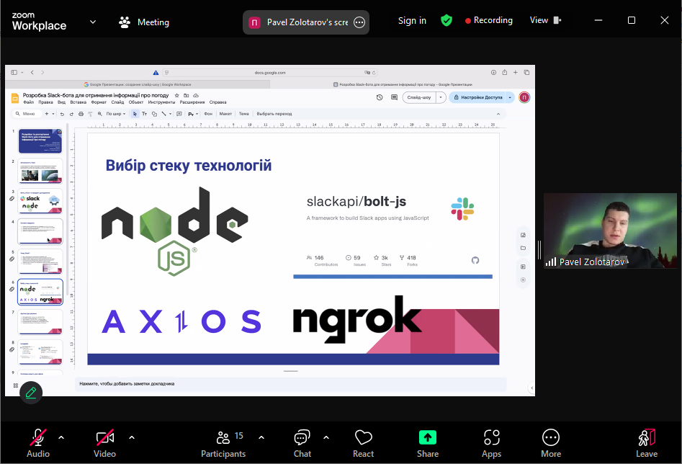
Task: Expand audio settings arrow next to Audio
Action: pos(61,437)
